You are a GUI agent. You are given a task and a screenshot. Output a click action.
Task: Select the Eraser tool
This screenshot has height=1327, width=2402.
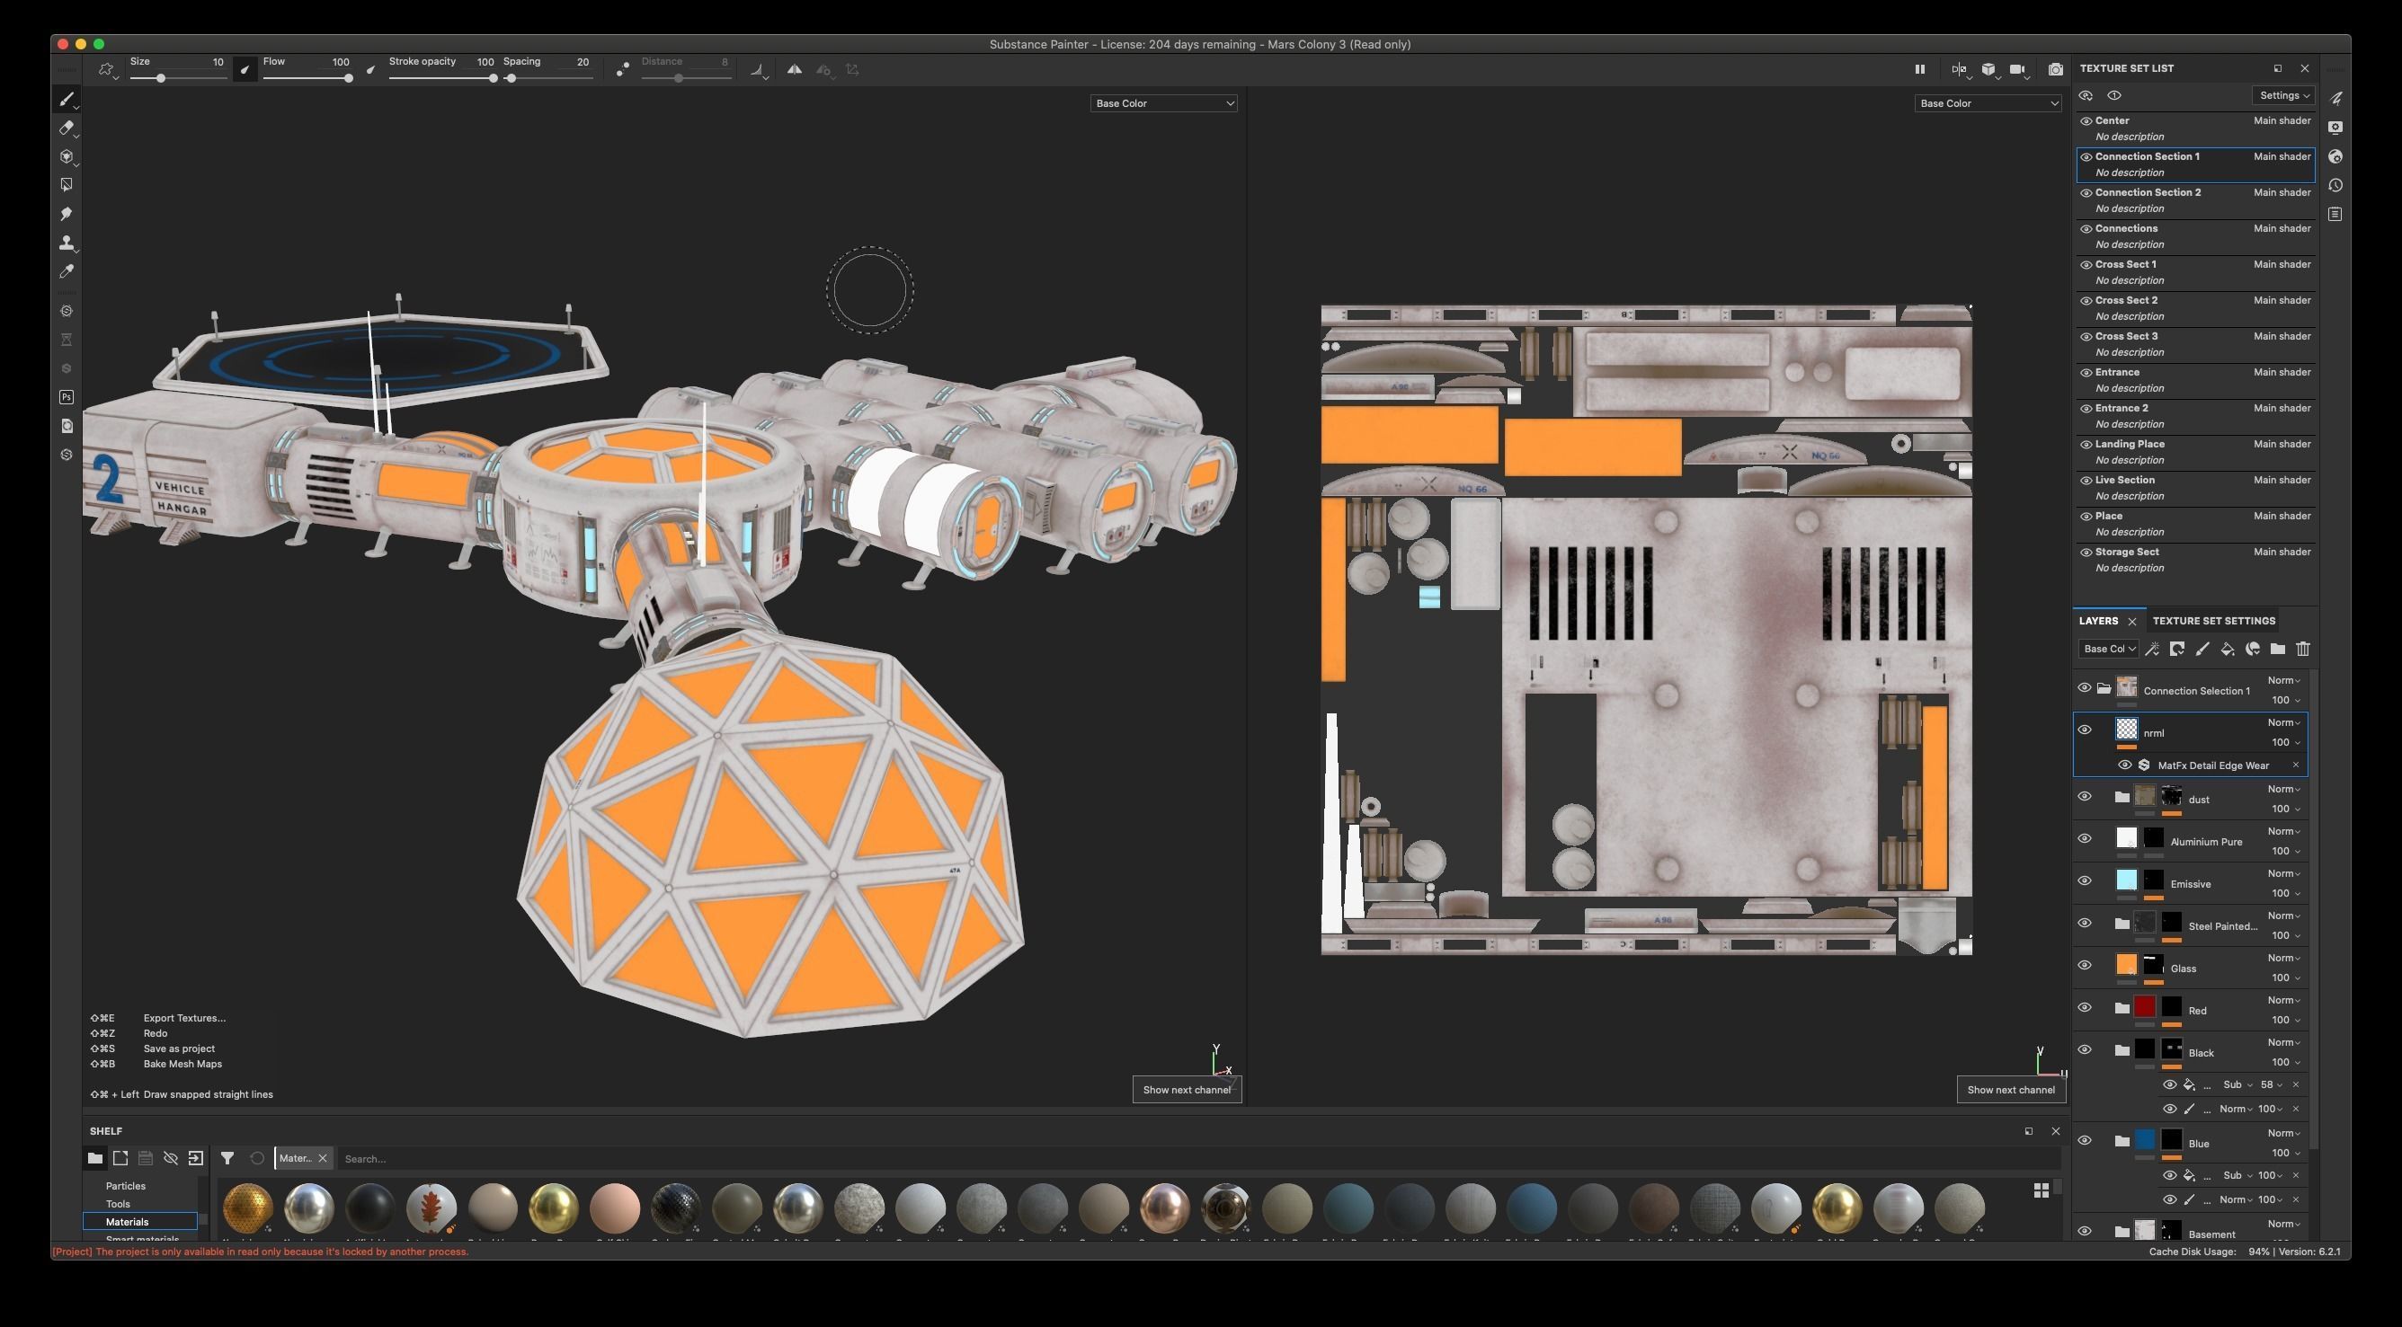[x=67, y=128]
